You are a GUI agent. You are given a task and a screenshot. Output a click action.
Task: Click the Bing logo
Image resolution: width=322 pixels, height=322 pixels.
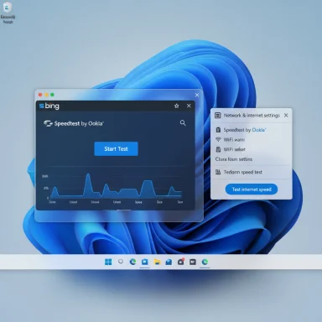tap(49, 106)
